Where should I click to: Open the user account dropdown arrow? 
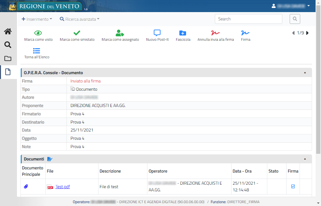coord(309,6)
